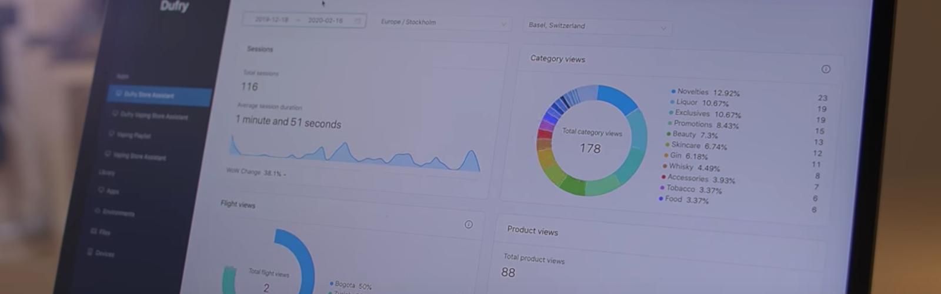Click the WoW Change 38.1% text
The image size is (941, 294).
coord(256,172)
